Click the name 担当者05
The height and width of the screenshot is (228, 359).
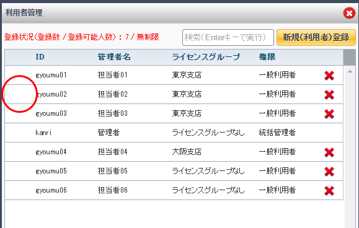pyautogui.click(x=113, y=171)
